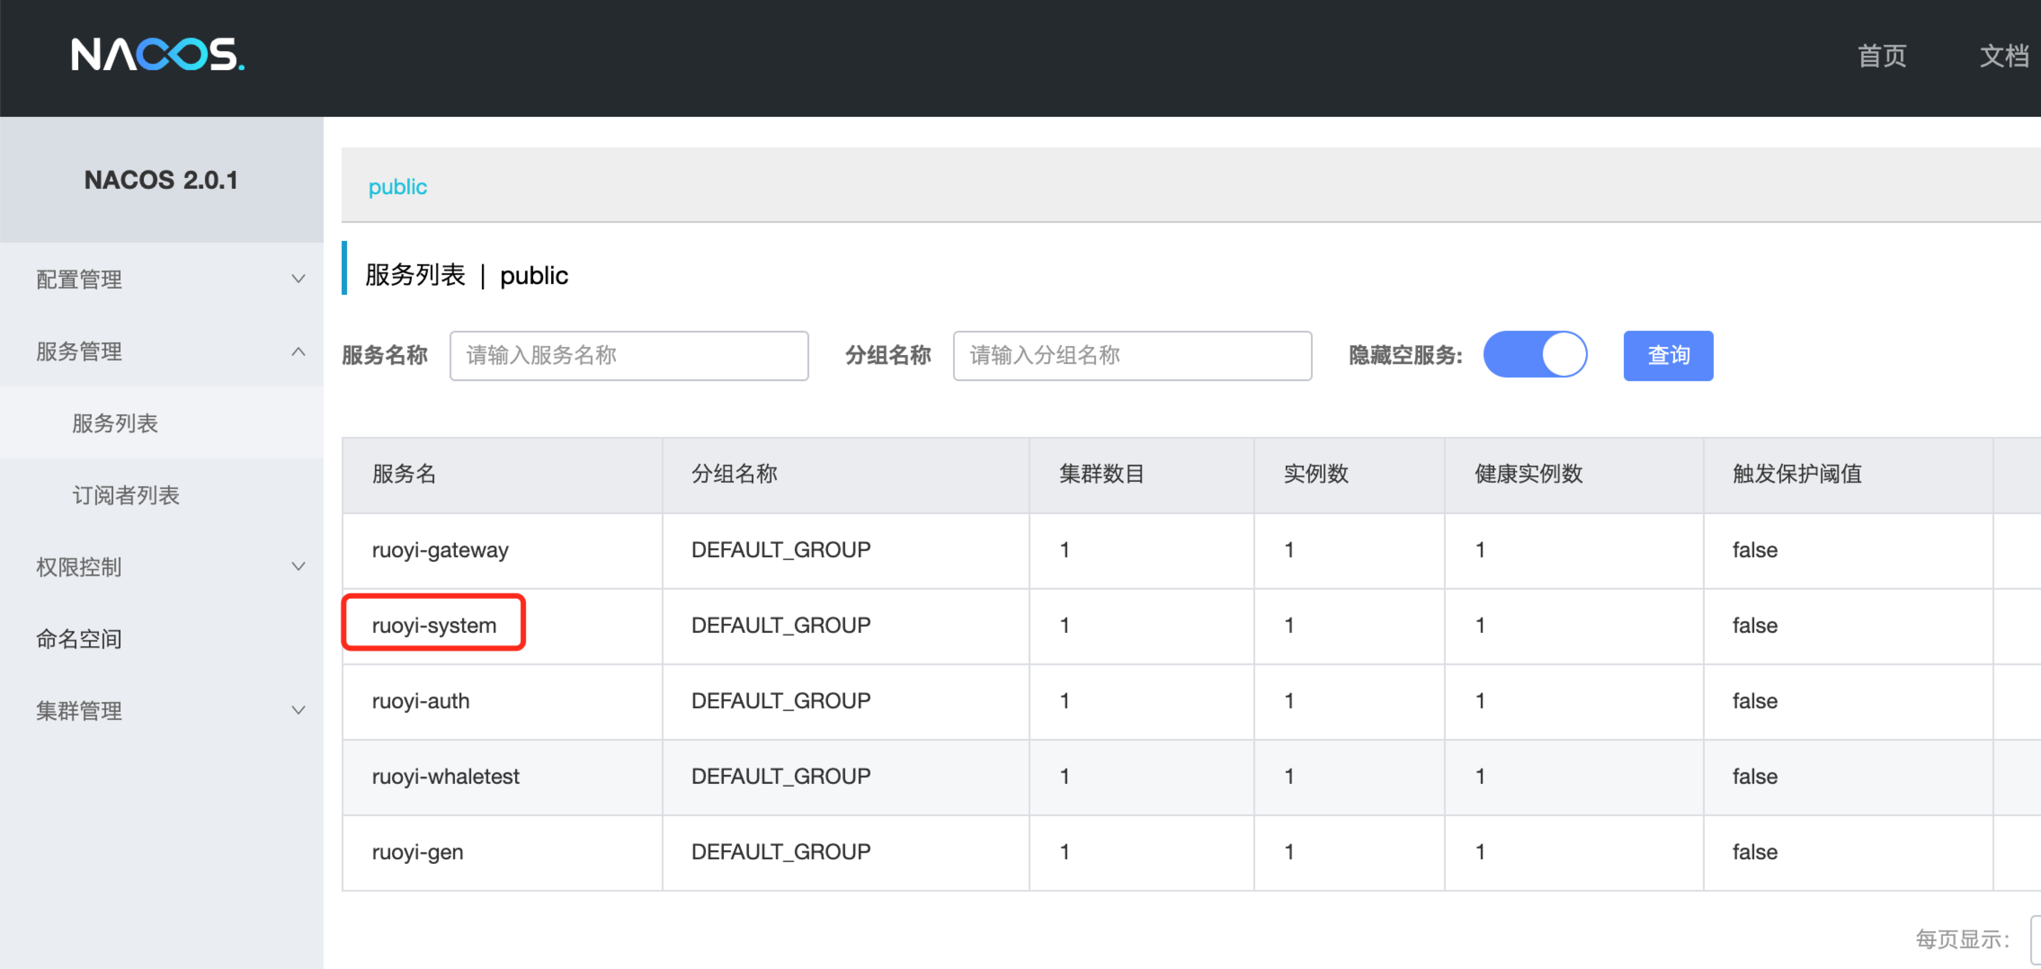This screenshot has width=2041, height=969.
Task: Open 文档 in top navigation
Action: coord(2004,55)
